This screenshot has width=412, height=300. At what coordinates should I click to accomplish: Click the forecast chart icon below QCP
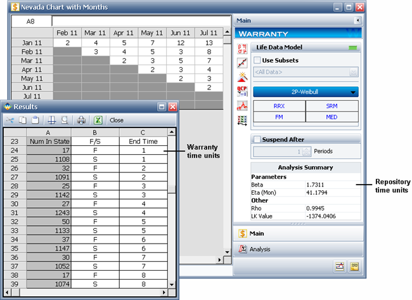pyautogui.click(x=241, y=105)
